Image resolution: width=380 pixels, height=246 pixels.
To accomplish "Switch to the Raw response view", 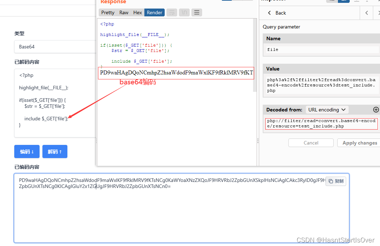I will (x=124, y=12).
